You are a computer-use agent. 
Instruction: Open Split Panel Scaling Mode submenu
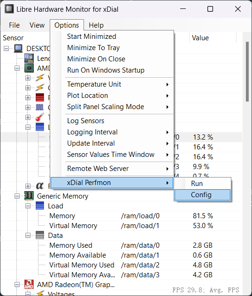pos(112,107)
